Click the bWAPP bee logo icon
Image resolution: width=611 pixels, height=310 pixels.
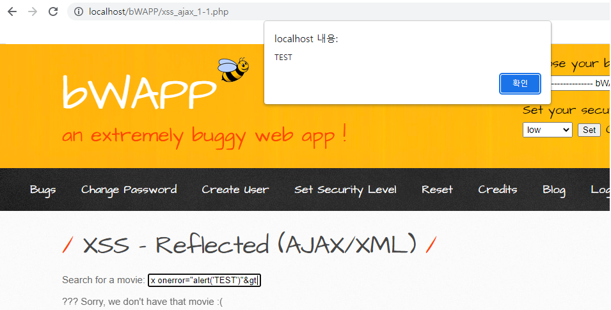[x=234, y=70]
